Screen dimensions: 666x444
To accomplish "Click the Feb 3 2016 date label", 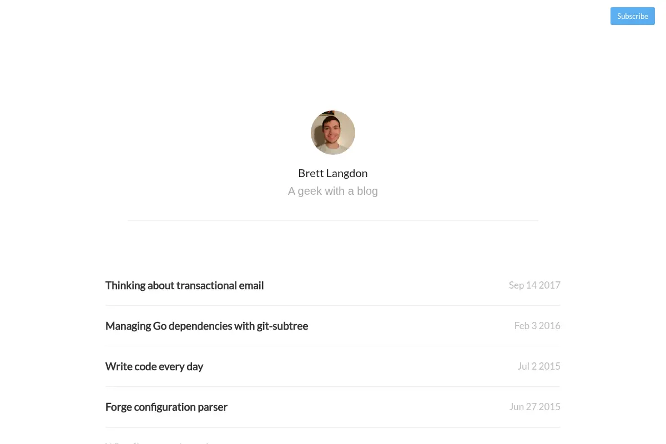I will (537, 326).
